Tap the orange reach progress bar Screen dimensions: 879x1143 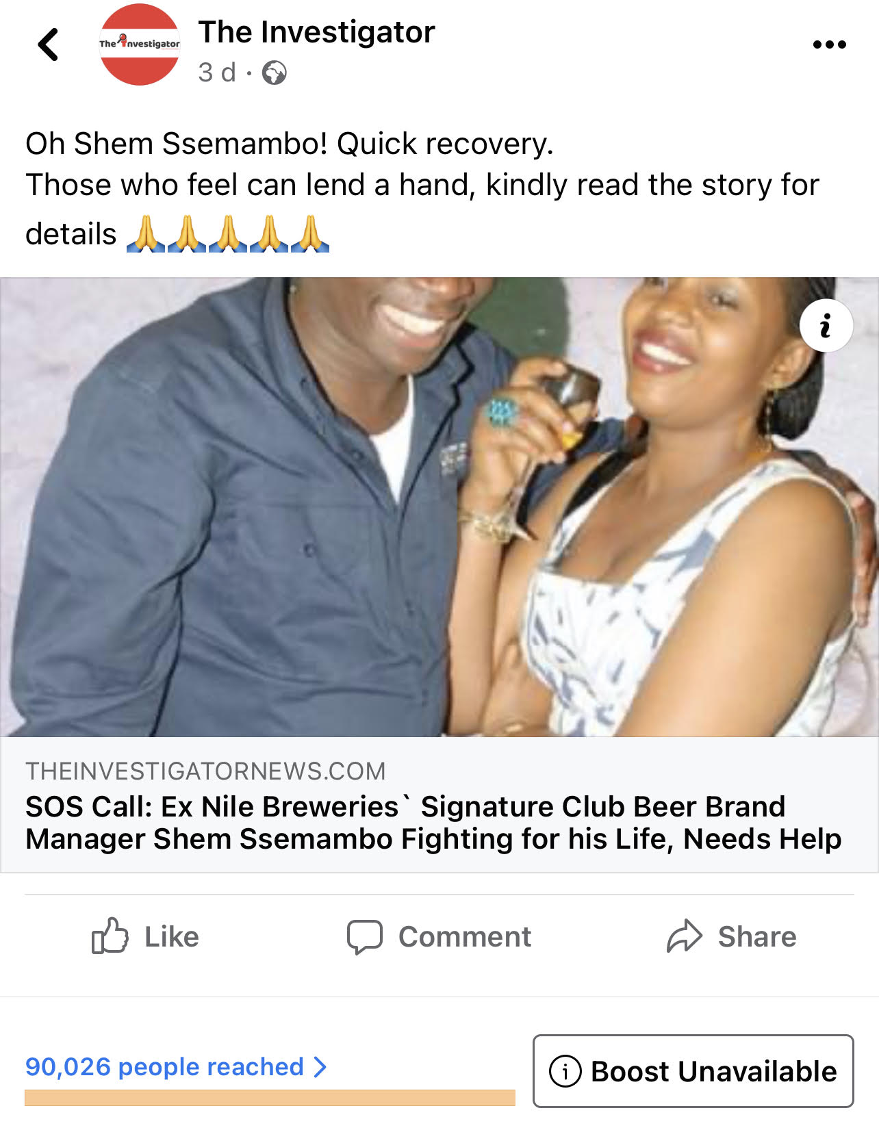(270, 1098)
